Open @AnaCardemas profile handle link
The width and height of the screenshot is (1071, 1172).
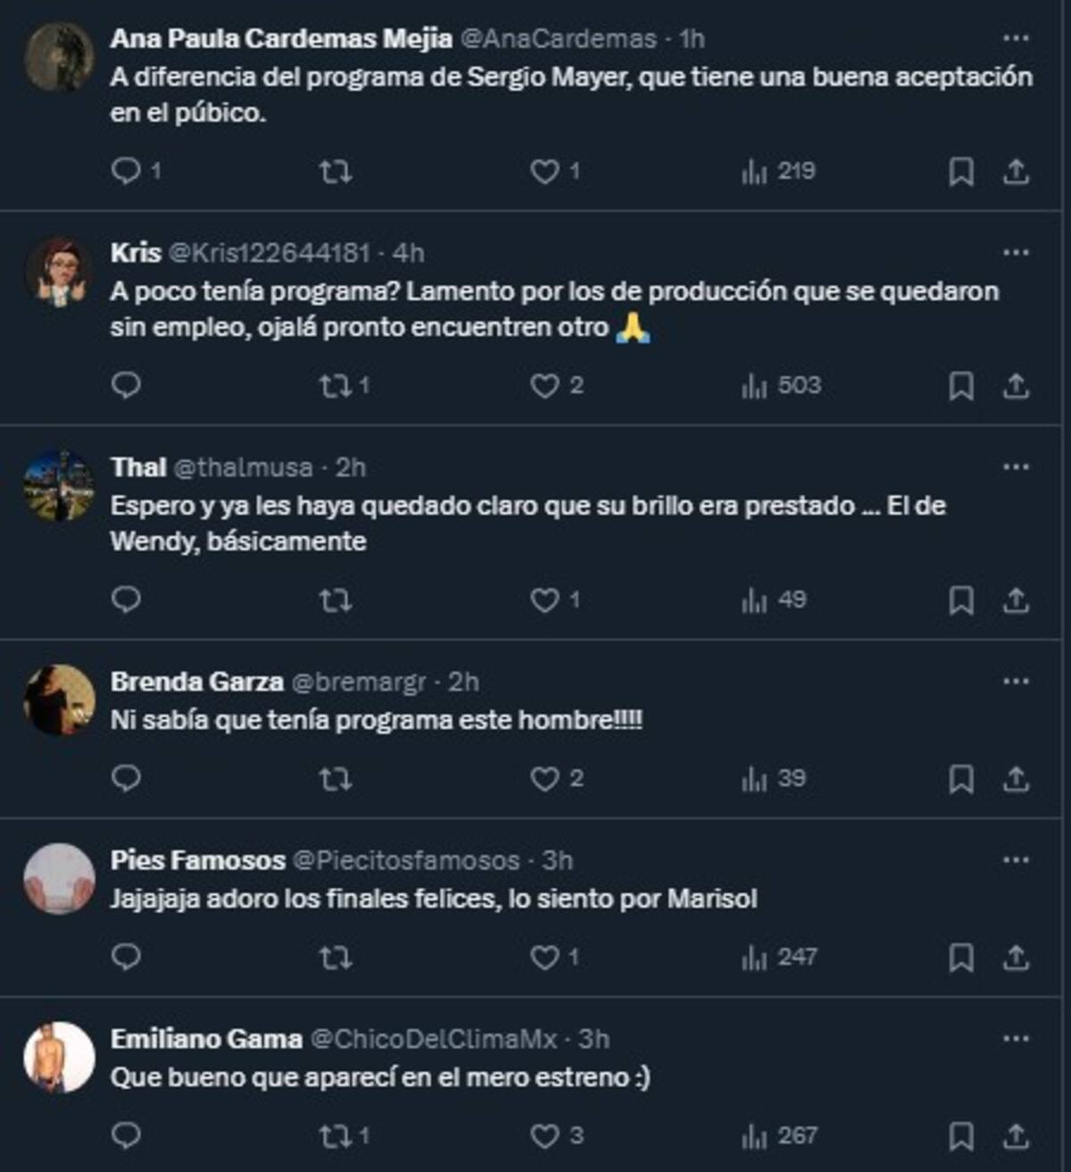[x=558, y=38]
